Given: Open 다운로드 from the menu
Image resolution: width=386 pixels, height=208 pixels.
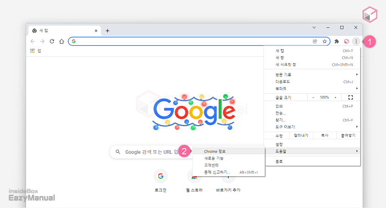Looking at the screenshot, I should click(312, 81).
